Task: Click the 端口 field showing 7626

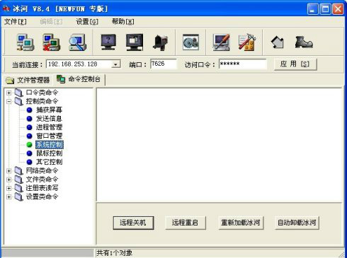Action: pos(163,64)
